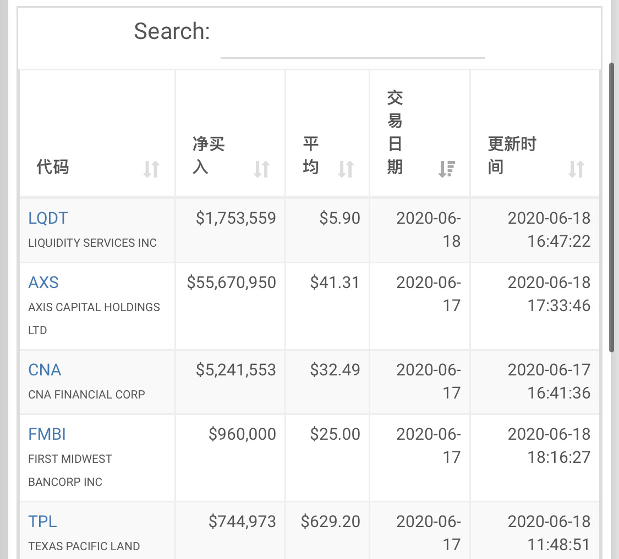The image size is (619, 559).
Task: Select the AXIS CAPITAL HOLDINGS LTD name
Action: pyautogui.click(x=94, y=319)
